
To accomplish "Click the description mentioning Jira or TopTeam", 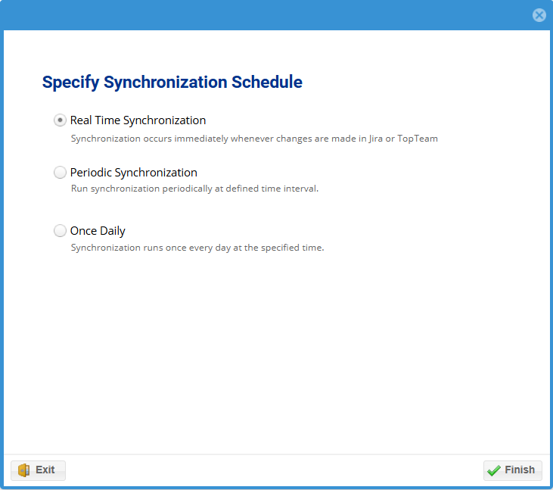I will pyautogui.click(x=254, y=139).
